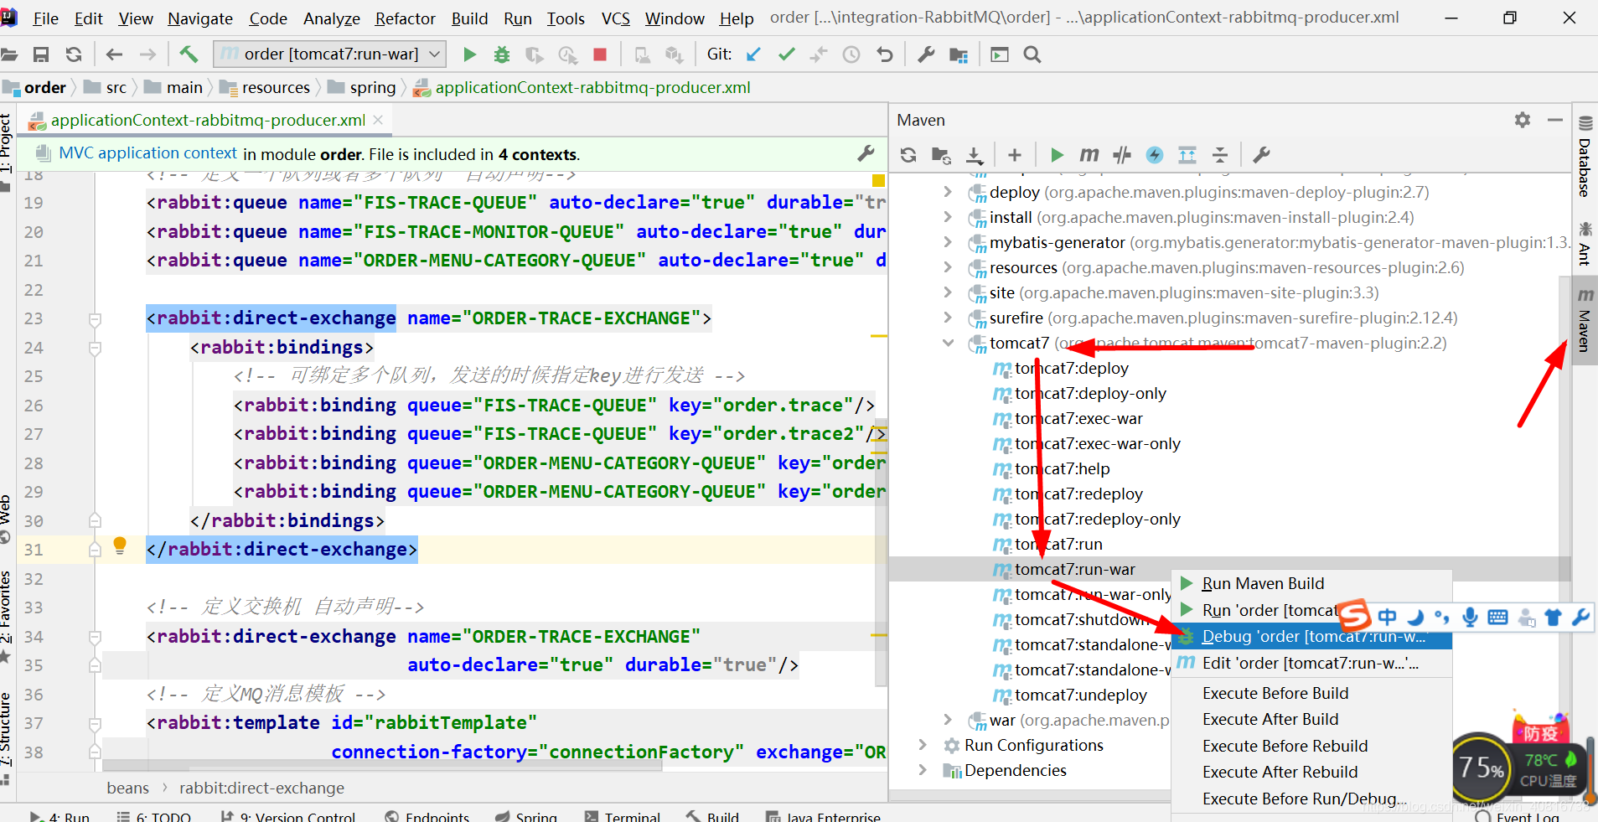Expand the mybatis-generator plugin node
The height and width of the screenshot is (822, 1598).
pyautogui.click(x=948, y=242)
